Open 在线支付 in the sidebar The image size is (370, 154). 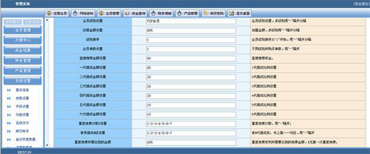[x=22, y=123]
